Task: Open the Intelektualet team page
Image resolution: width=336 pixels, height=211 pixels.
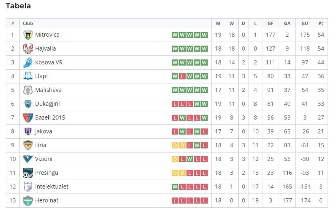Action: (x=51, y=187)
